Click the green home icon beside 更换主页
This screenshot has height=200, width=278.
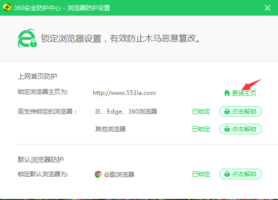coord(227,93)
